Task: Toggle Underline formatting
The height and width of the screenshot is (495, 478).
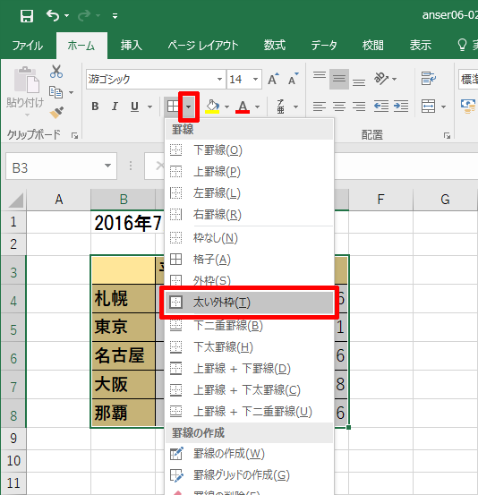Action: pos(135,107)
